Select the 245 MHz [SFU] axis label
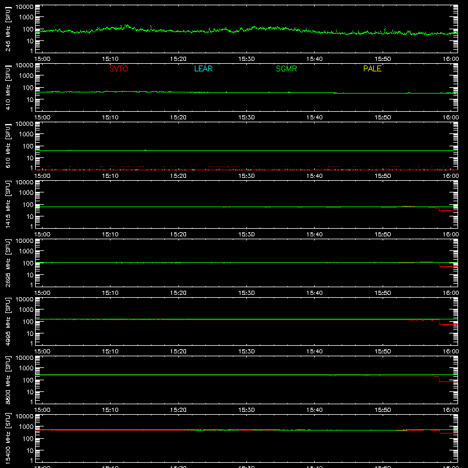 (x=8, y=29)
